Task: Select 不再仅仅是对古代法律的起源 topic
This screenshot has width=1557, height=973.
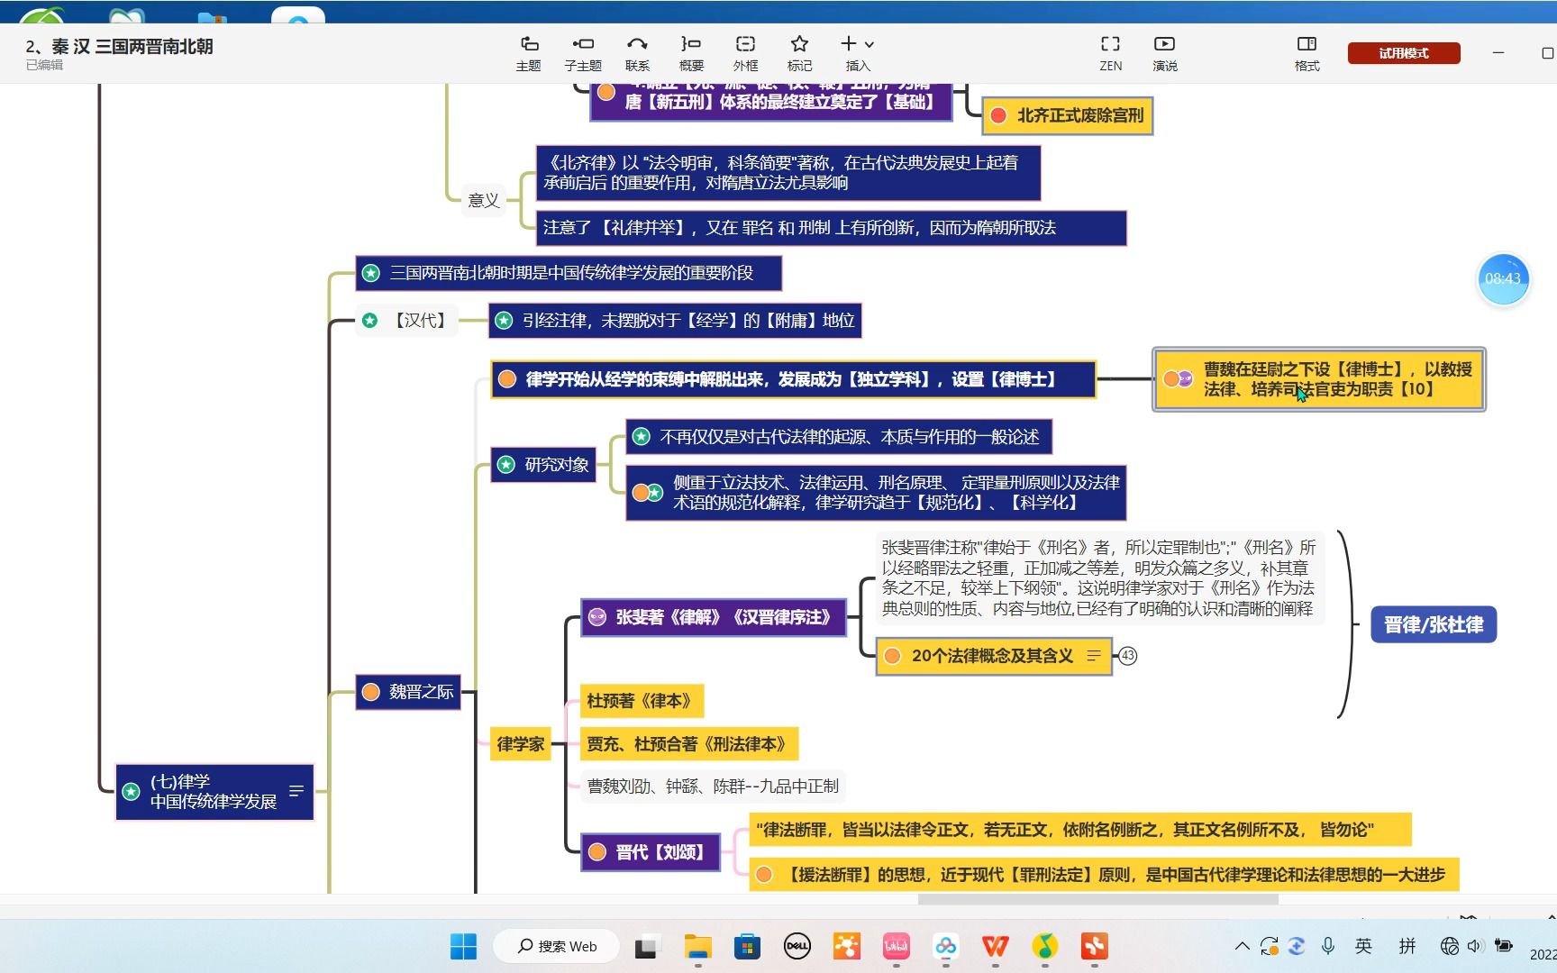Action: point(839,437)
